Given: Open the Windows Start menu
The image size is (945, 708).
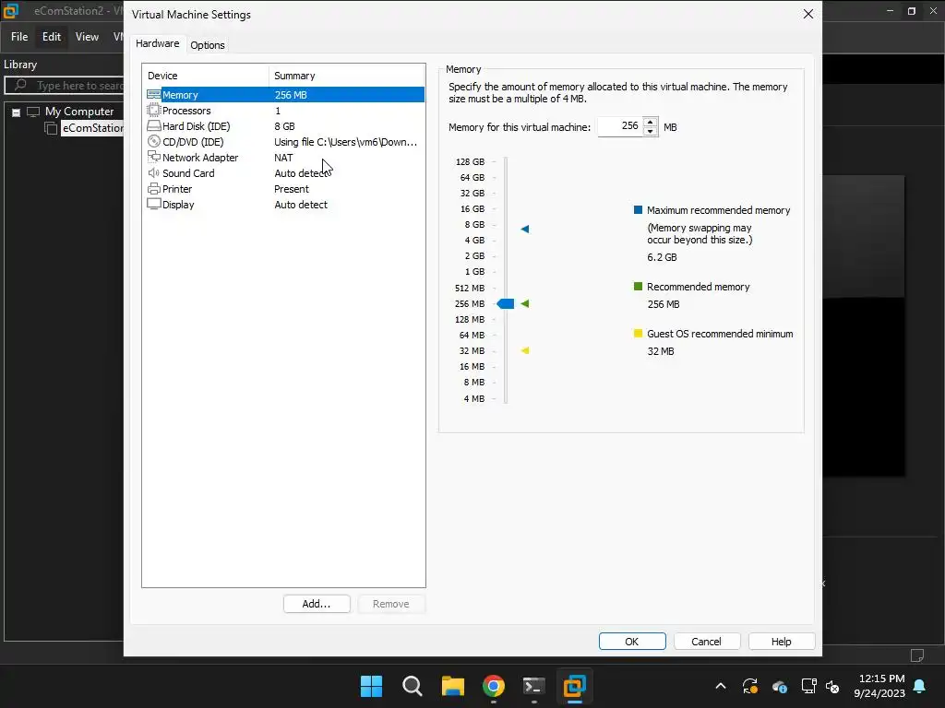Looking at the screenshot, I should [371, 686].
